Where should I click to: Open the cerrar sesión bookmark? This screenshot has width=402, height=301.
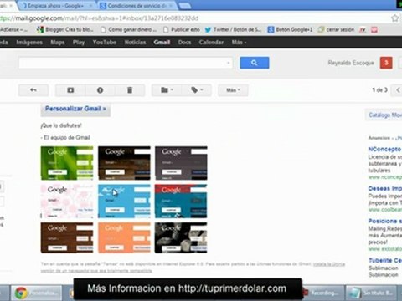point(337,29)
